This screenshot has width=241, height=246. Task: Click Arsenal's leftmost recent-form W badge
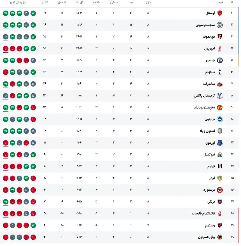click(x=5, y=13)
